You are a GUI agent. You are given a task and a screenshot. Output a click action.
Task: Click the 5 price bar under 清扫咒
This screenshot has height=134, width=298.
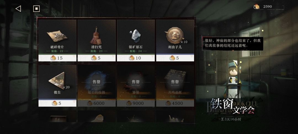pos(97,58)
